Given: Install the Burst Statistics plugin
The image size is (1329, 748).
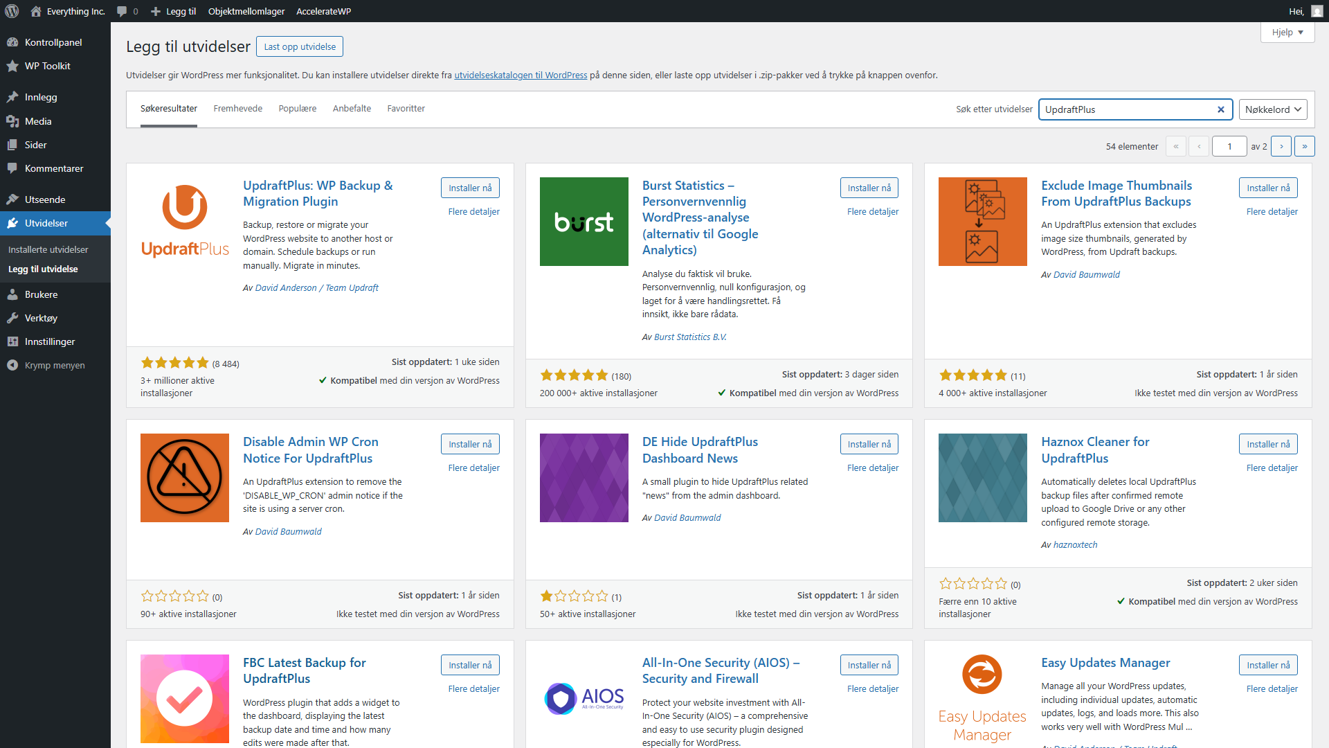Looking at the screenshot, I should point(869,188).
